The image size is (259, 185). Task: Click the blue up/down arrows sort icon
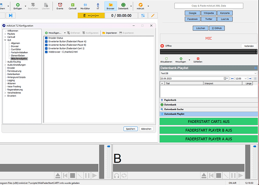[143, 15]
